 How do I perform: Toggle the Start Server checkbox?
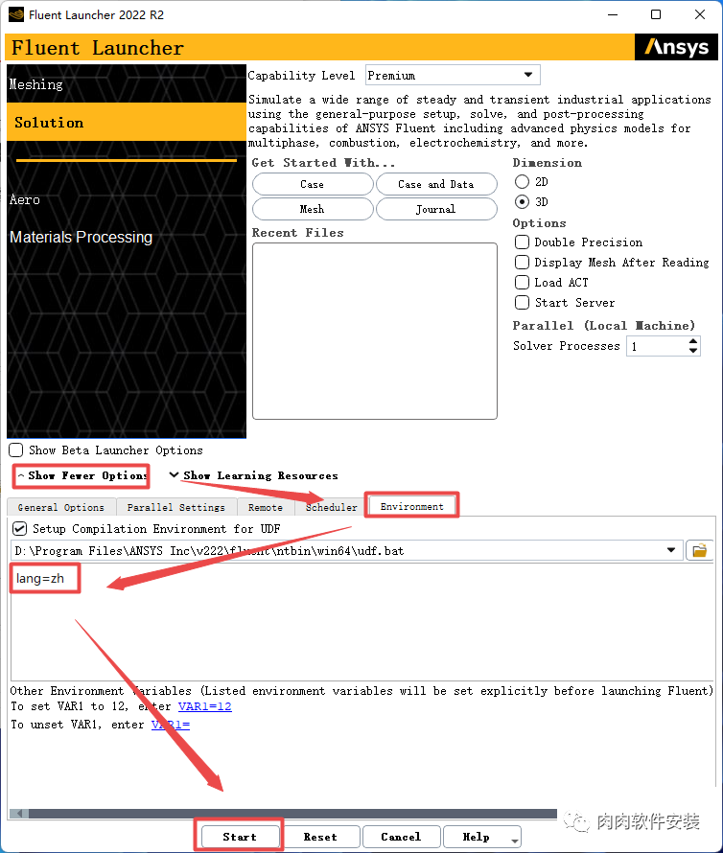[x=522, y=303]
